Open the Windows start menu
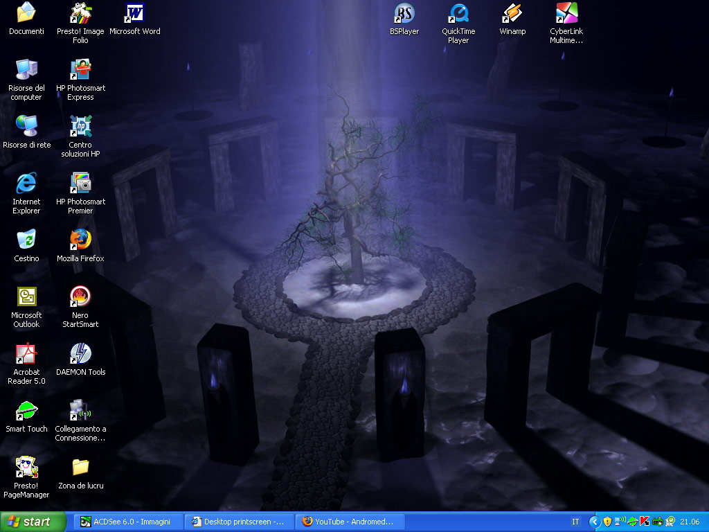The height and width of the screenshot is (532, 709). [33, 522]
